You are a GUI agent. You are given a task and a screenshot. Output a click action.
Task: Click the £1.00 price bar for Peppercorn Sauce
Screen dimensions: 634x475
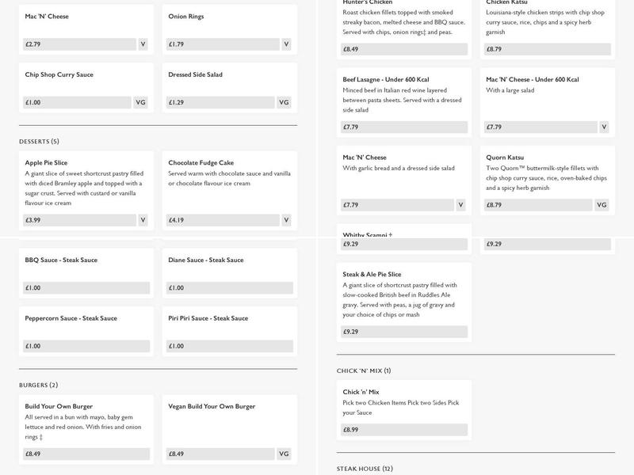(x=86, y=346)
